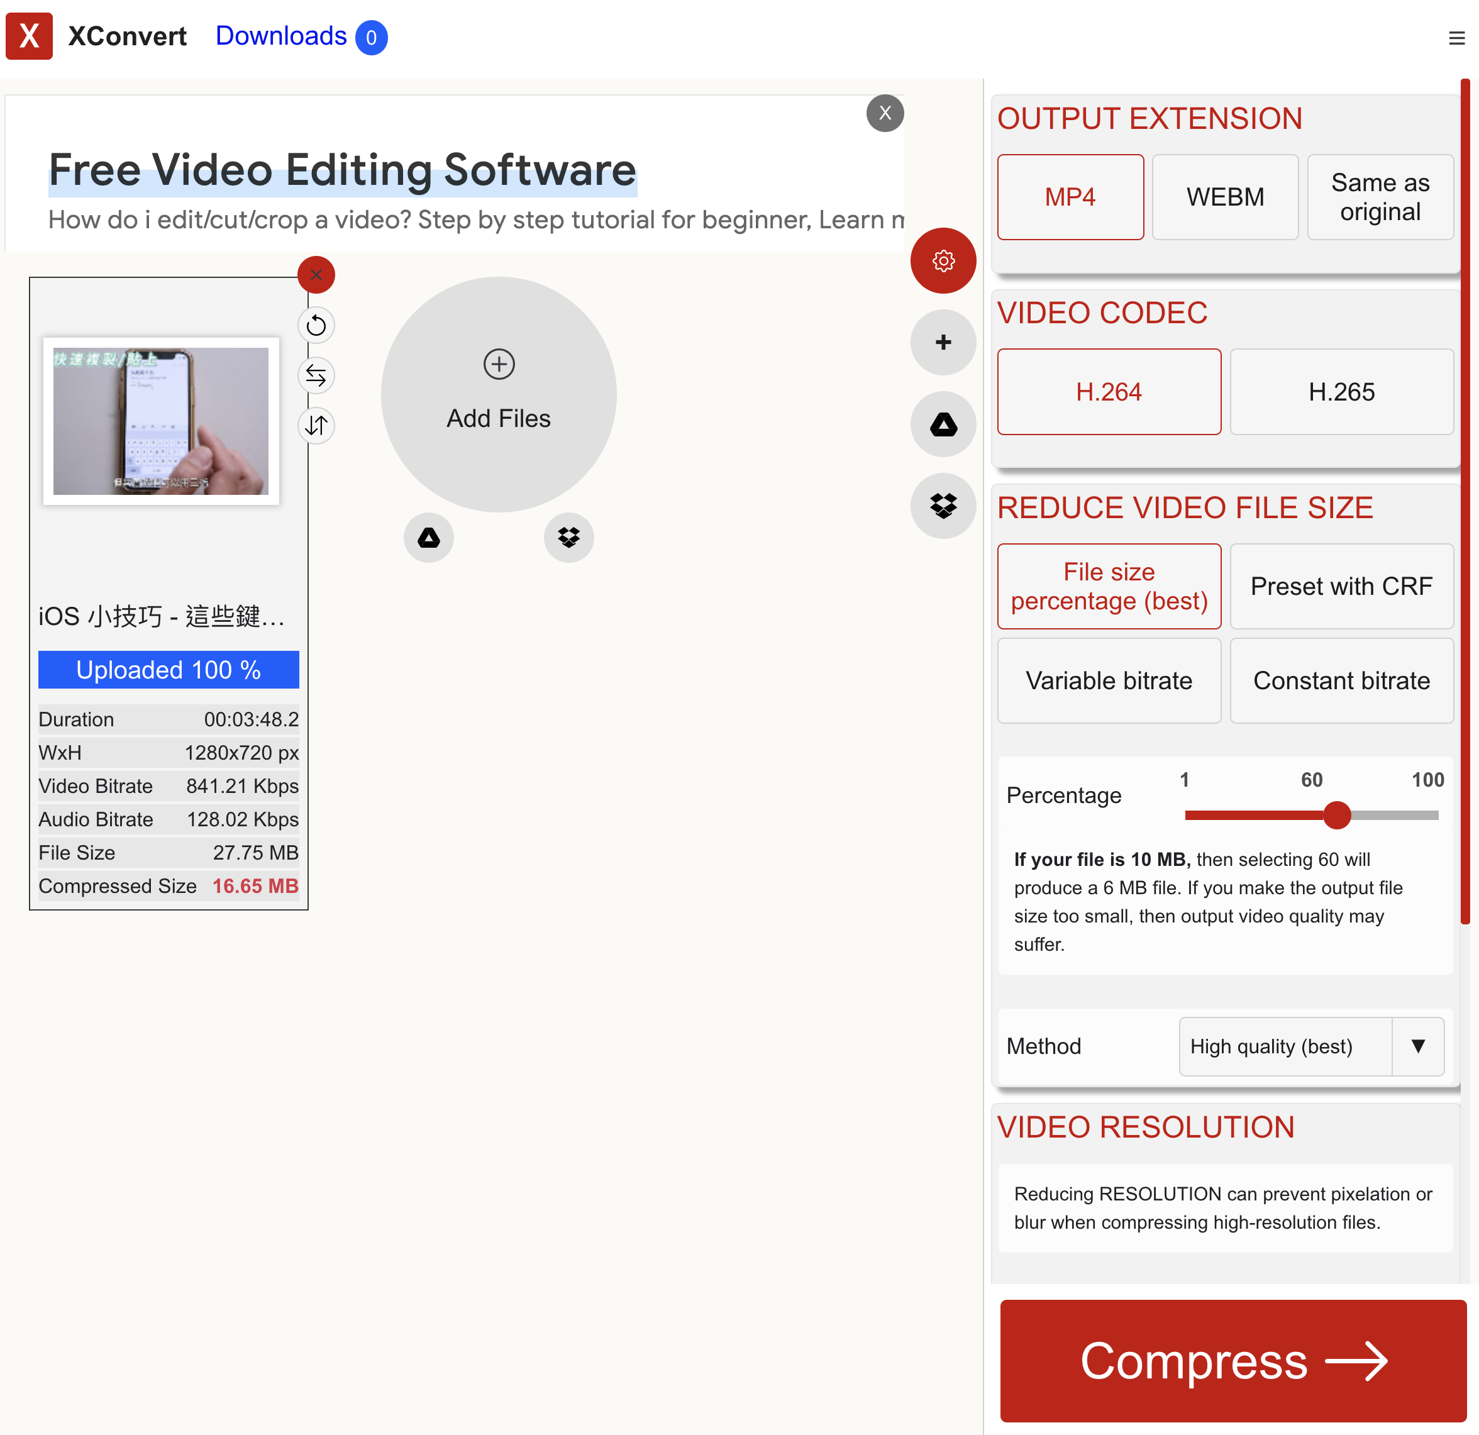1479x1435 pixels.
Task: Open the hamburger menu in the header
Action: pos(1456,38)
